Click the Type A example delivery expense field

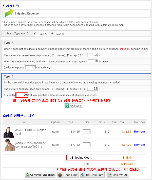(92, 55)
